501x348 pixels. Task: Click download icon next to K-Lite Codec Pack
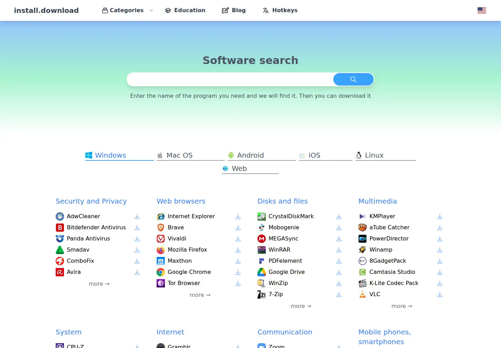440,283
